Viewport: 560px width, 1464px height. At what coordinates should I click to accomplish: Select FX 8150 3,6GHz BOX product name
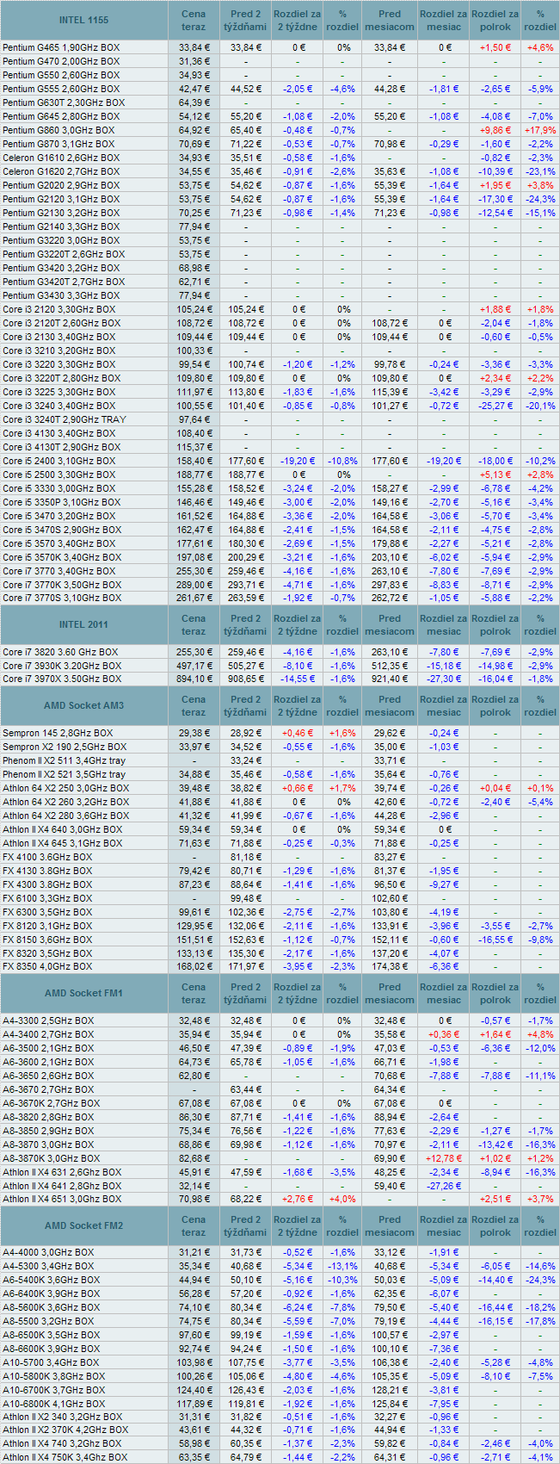click(47, 940)
